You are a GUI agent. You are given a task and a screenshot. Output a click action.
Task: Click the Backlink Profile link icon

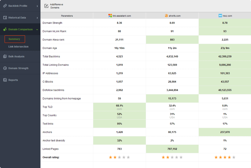5,6
